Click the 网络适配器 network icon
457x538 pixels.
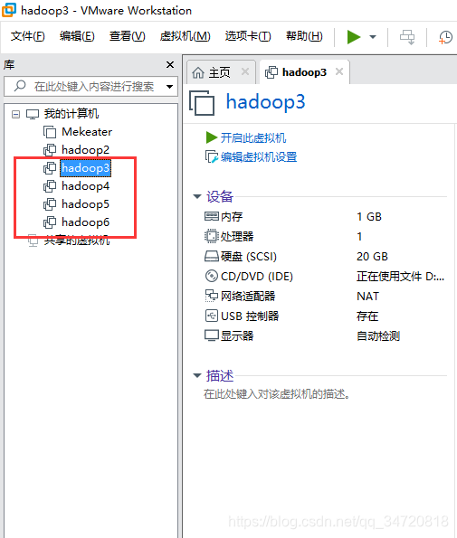212,296
